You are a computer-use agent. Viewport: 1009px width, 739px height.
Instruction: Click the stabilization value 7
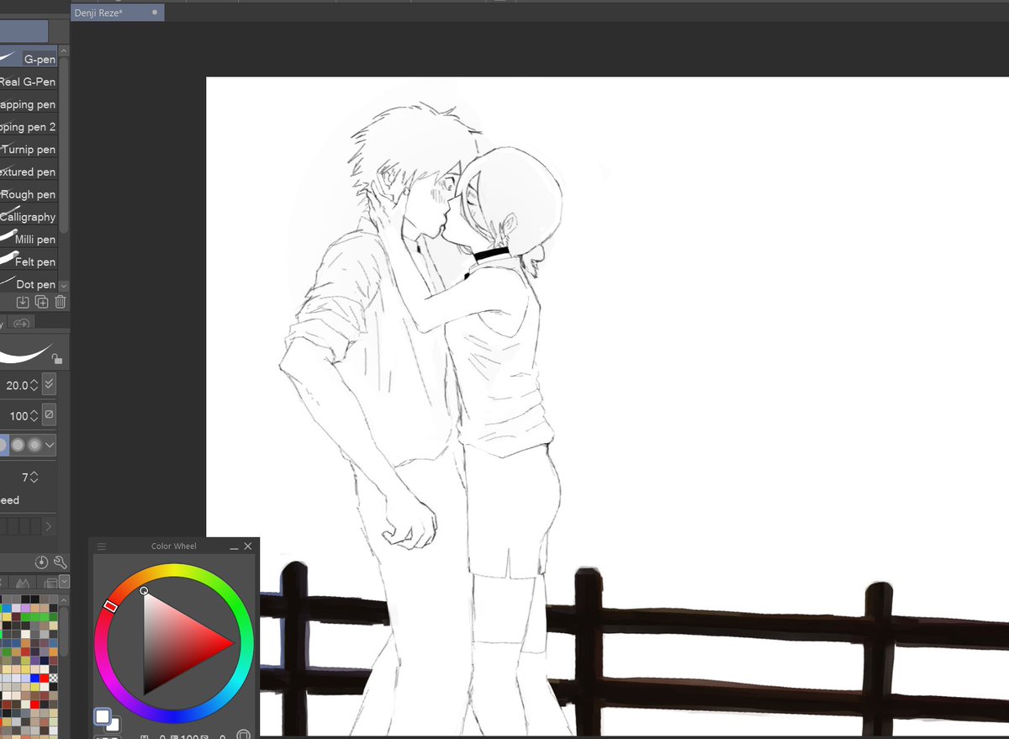25,478
